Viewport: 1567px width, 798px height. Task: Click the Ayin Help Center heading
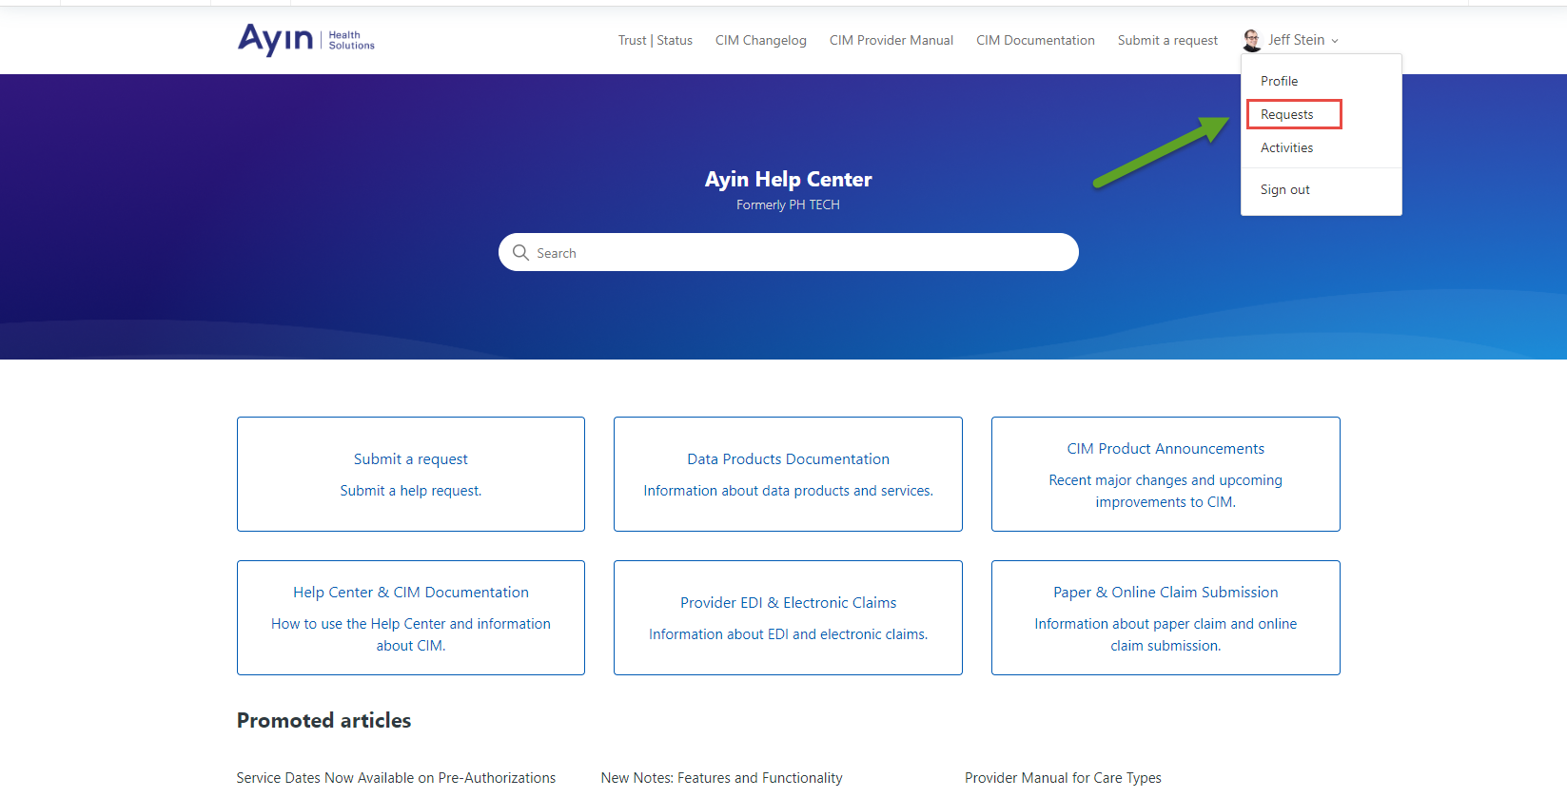788,179
